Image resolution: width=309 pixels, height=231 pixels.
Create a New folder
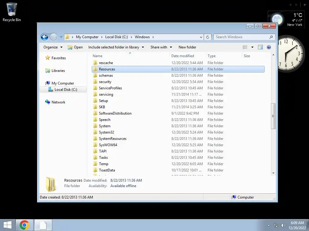point(187,47)
